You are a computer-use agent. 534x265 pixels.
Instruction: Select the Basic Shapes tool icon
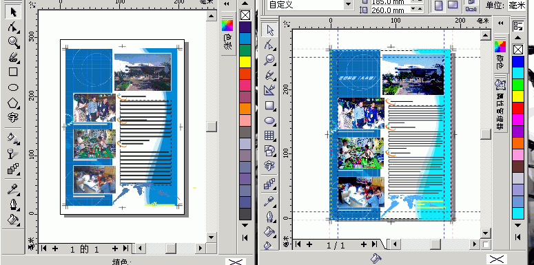(x=269, y=149)
